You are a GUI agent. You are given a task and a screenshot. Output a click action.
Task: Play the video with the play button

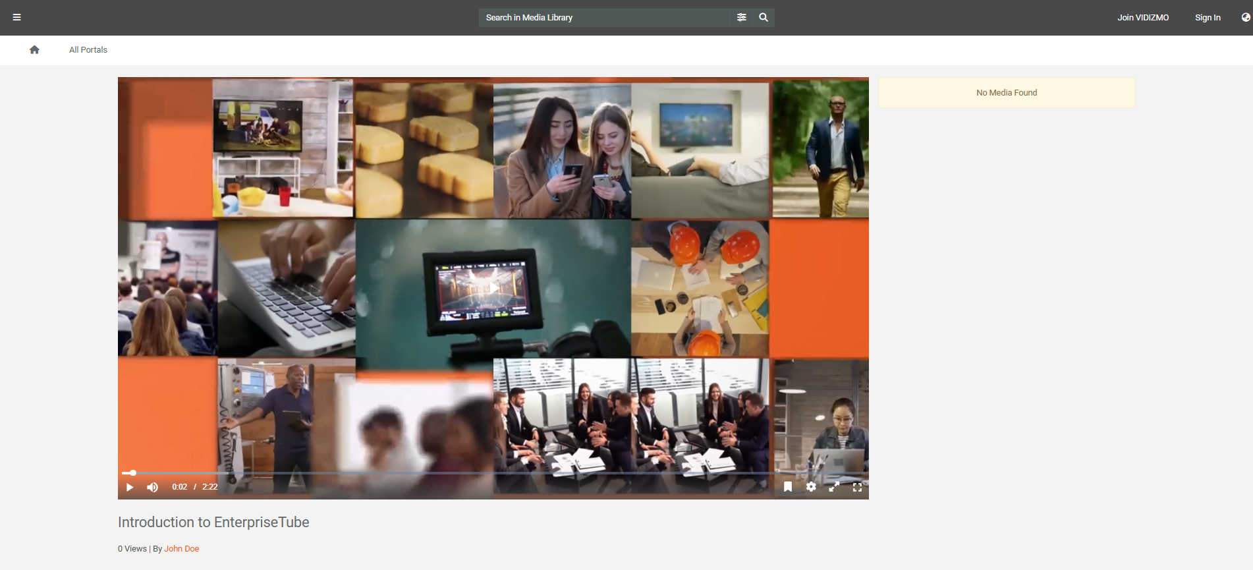(130, 487)
